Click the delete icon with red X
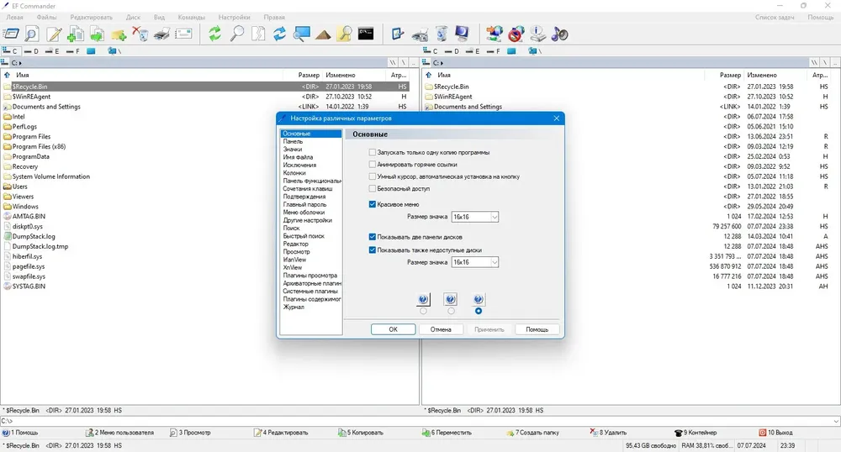841x452 pixels. pos(140,34)
